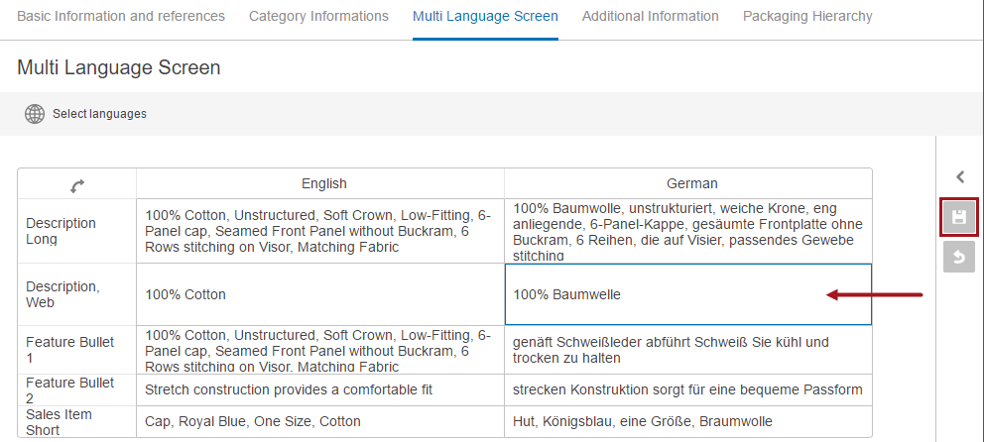This screenshot has width=984, height=442.
Task: Select German Description Long text cell
Action: click(687, 231)
